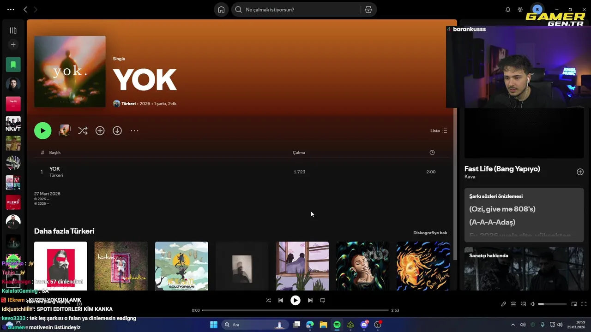Open the 'Sanatçı hakkında' artist card
The width and height of the screenshot is (591, 332).
click(x=524, y=269)
